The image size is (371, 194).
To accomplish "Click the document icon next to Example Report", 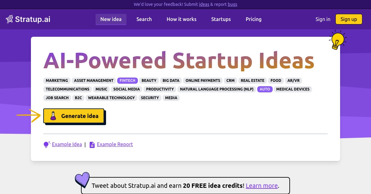I will 92,144.
